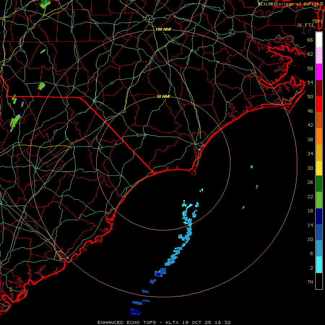Select the magenta swatch in the legend
This screenshot has width=325, height=325.
tap(319, 72)
